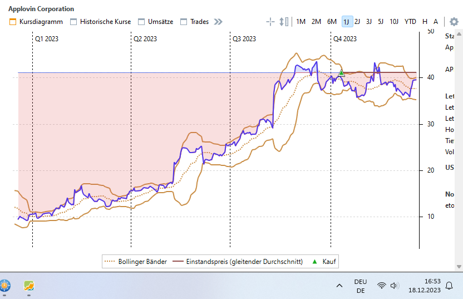Open the DEU DE language switcher

361,286
